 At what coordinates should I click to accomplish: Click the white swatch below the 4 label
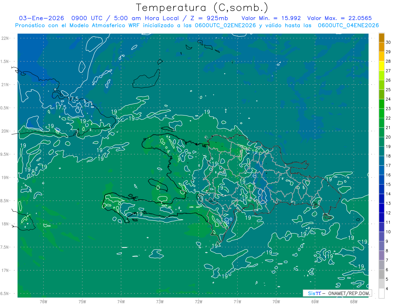click(x=381, y=293)
